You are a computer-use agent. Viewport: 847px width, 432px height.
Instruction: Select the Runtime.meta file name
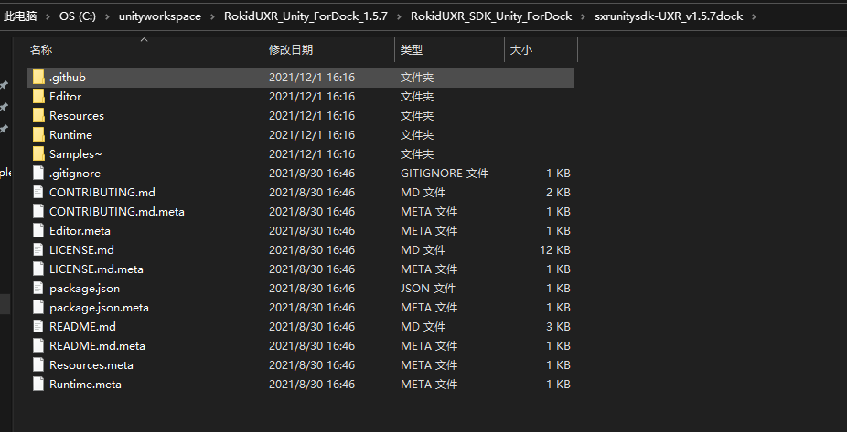point(85,384)
